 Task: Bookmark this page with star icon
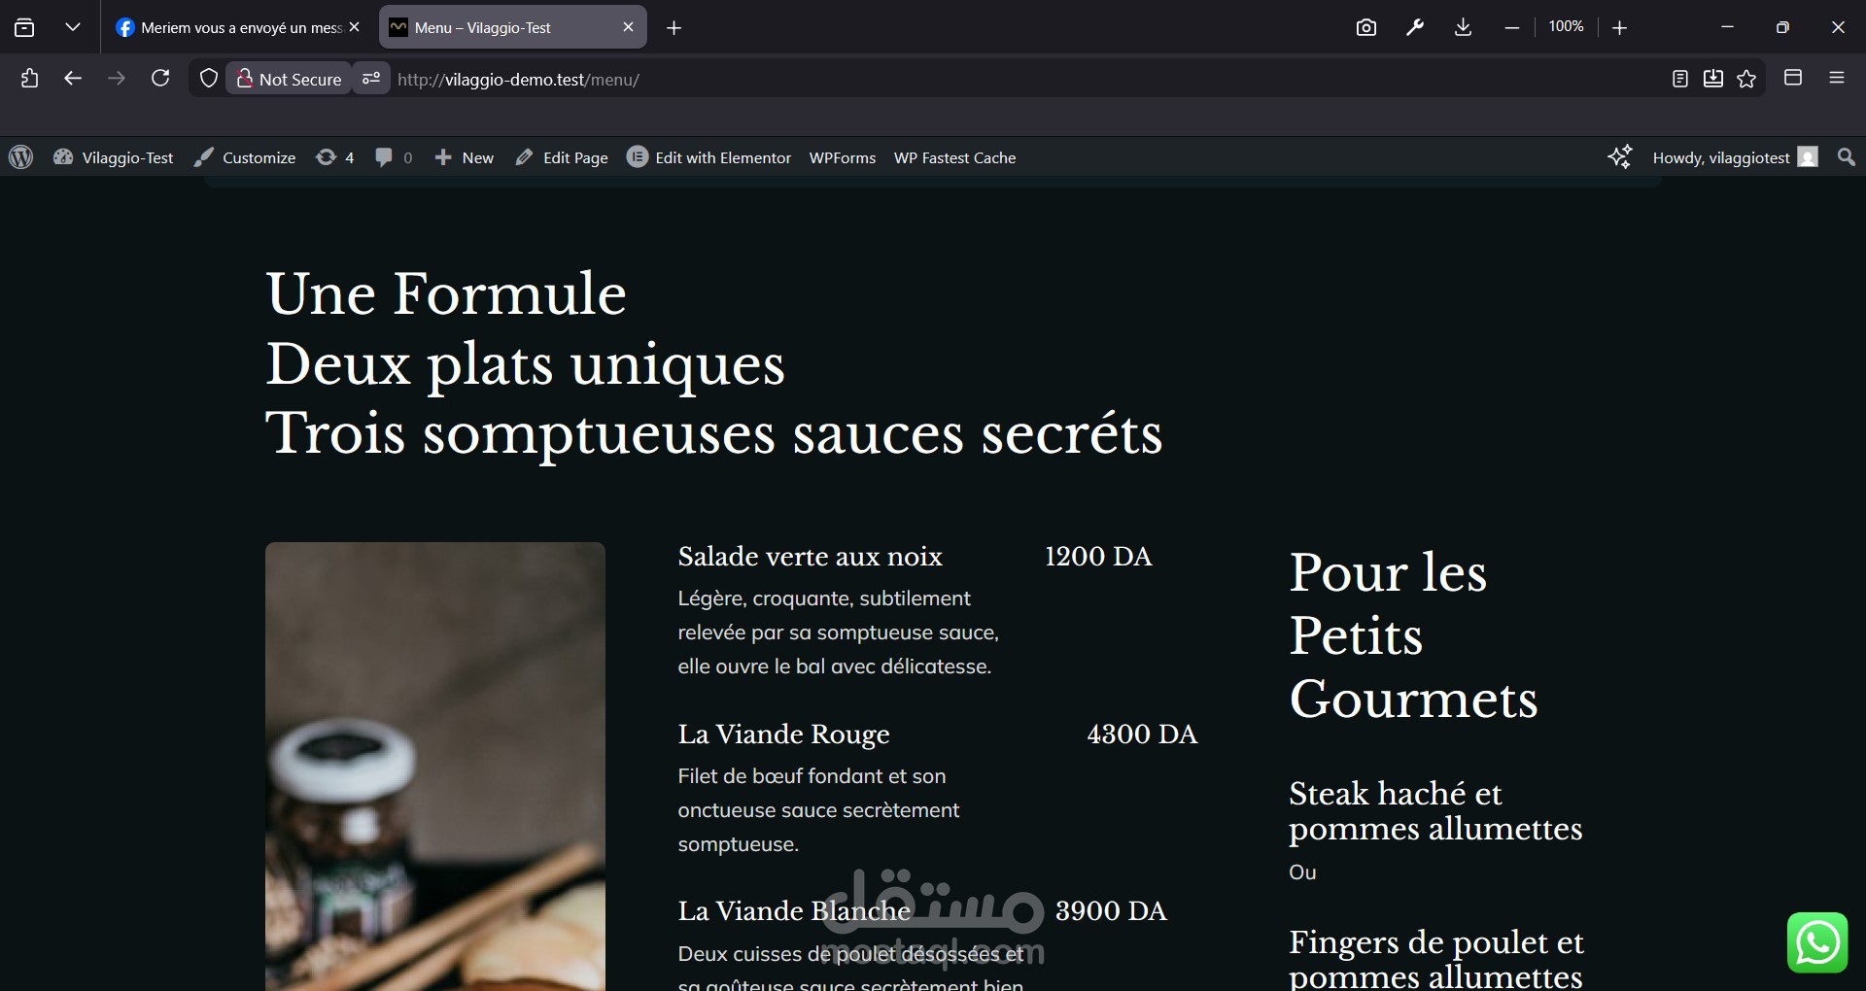point(1746,79)
